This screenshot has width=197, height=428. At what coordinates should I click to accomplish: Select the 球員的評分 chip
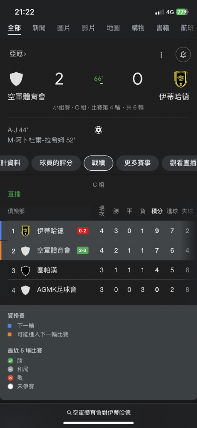56,163
